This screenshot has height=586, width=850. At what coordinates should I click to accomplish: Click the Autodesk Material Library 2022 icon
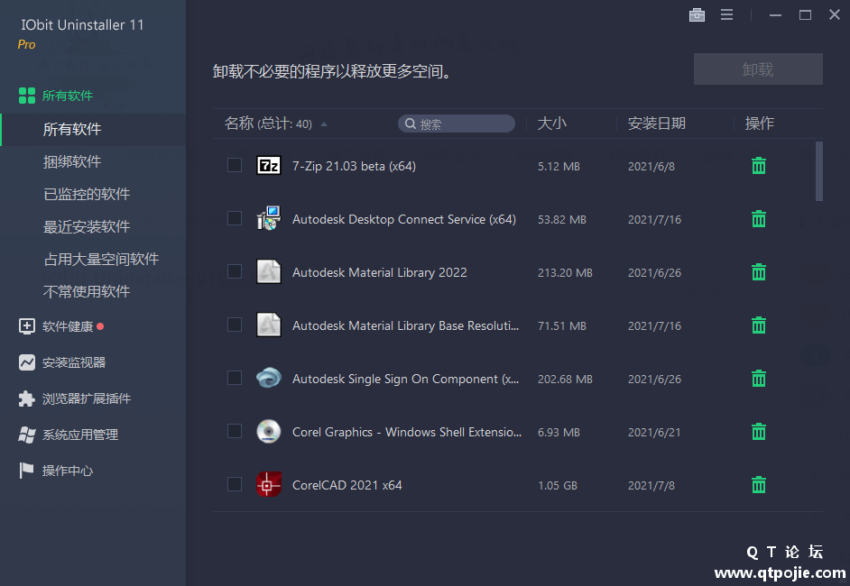(x=268, y=271)
